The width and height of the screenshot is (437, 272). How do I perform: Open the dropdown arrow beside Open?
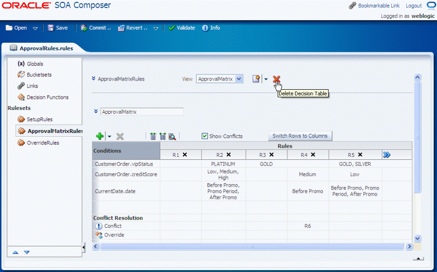click(35, 28)
